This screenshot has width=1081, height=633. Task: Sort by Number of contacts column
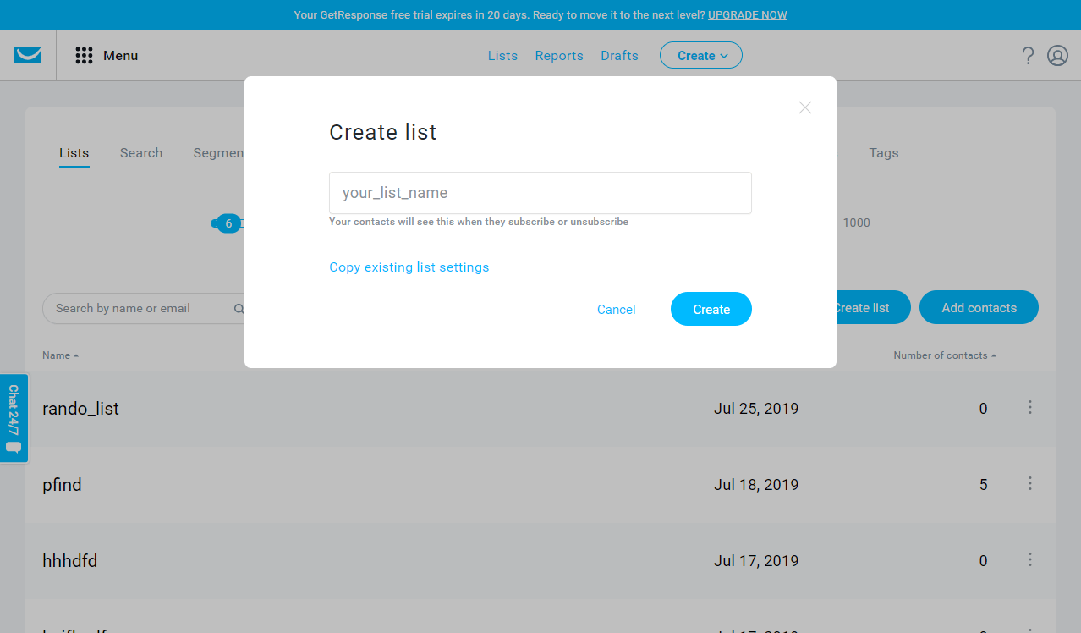tap(945, 355)
